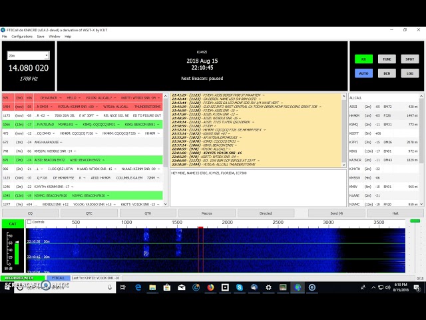Open Task View from the taskbar
Screen dimensions: 426x320
122,287
